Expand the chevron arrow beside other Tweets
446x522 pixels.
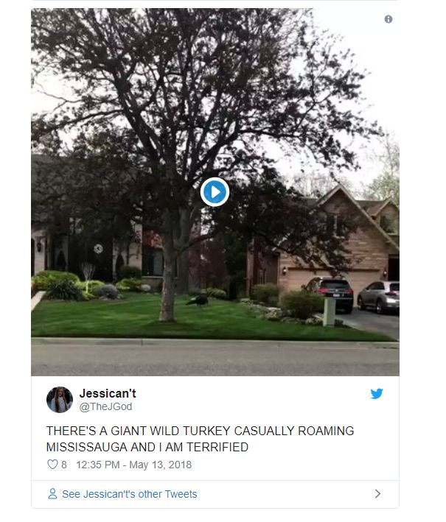tap(377, 494)
